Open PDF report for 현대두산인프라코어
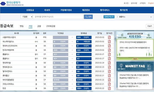154x92 pixels. tap(109, 46)
